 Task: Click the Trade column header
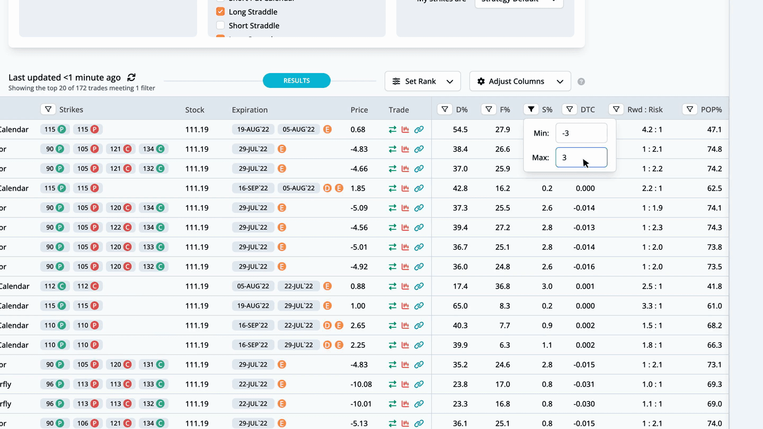pyautogui.click(x=399, y=110)
